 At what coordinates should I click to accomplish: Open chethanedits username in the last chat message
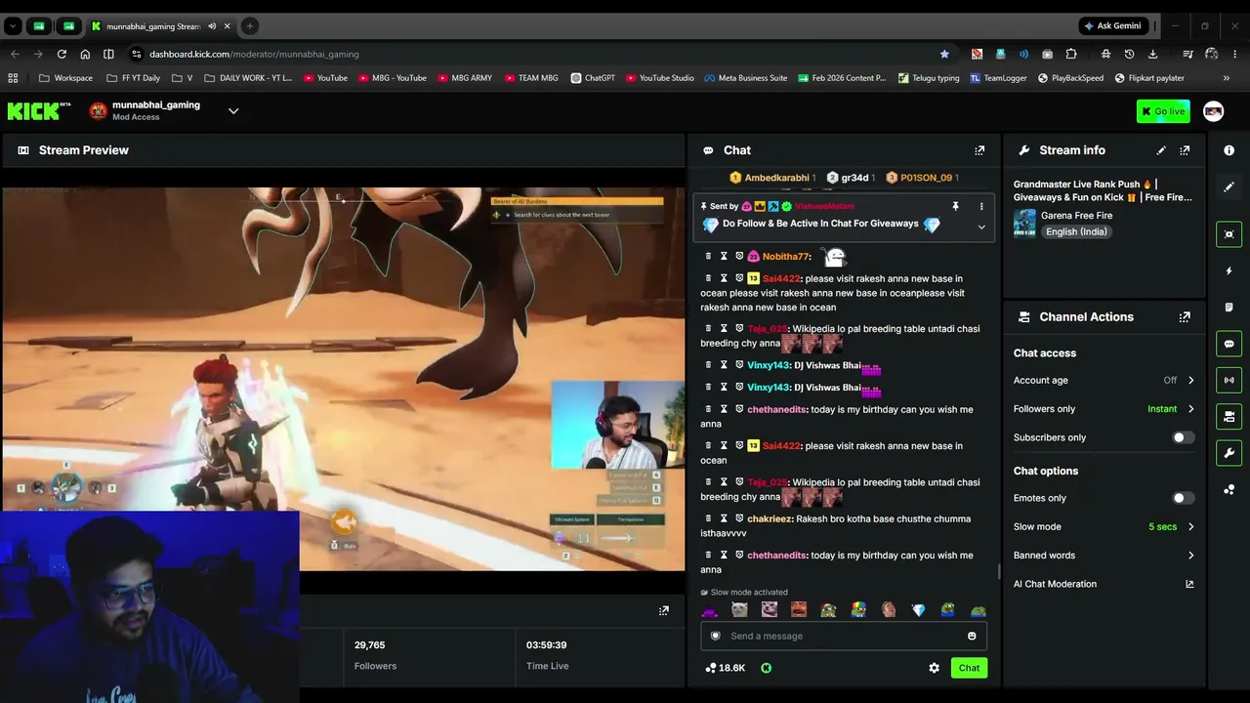pos(777,556)
